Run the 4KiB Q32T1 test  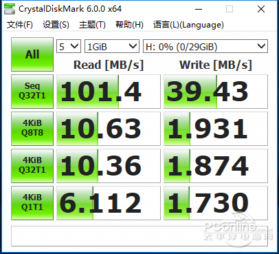(32, 166)
